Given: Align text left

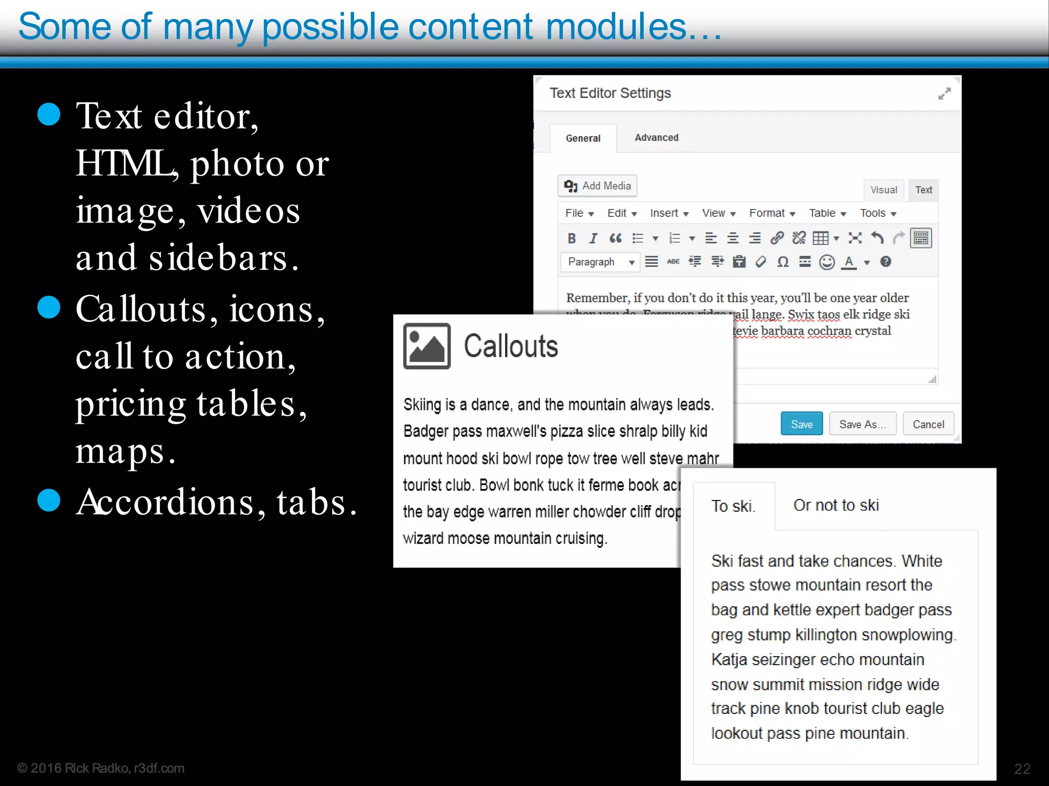Looking at the screenshot, I should [711, 238].
